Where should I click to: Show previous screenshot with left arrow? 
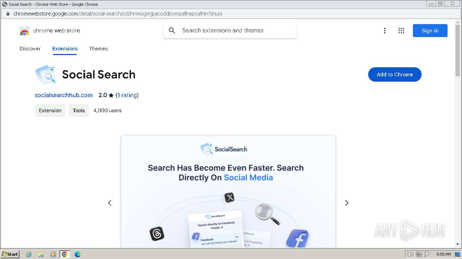[110, 203]
